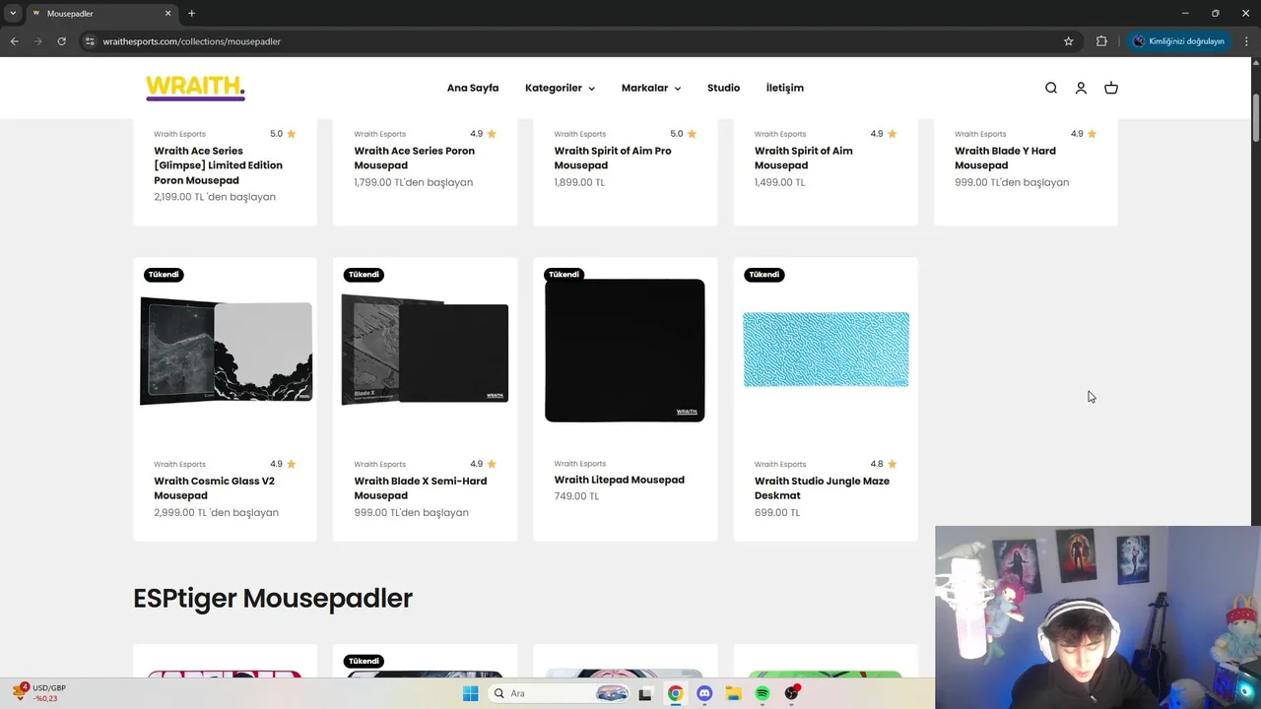
Task: Open Wraith Ace Series Glimpse Limited Edition link
Action: point(218,165)
